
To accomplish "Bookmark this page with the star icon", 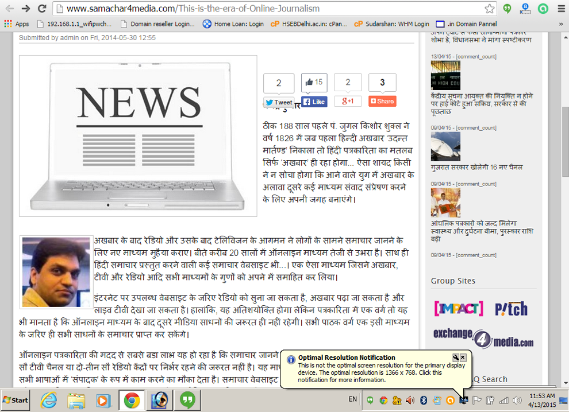I will [x=489, y=9].
